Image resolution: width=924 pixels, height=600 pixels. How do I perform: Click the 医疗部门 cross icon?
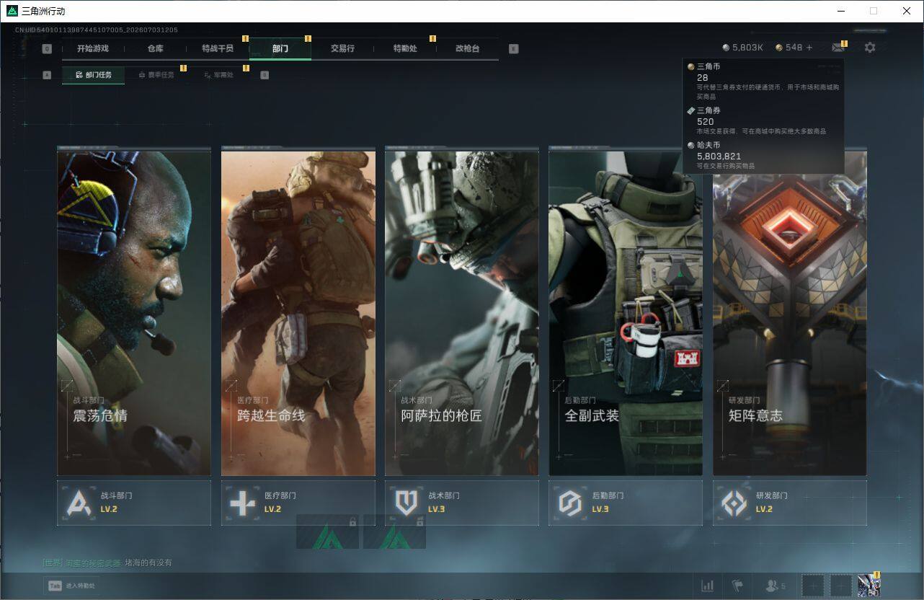coord(242,503)
